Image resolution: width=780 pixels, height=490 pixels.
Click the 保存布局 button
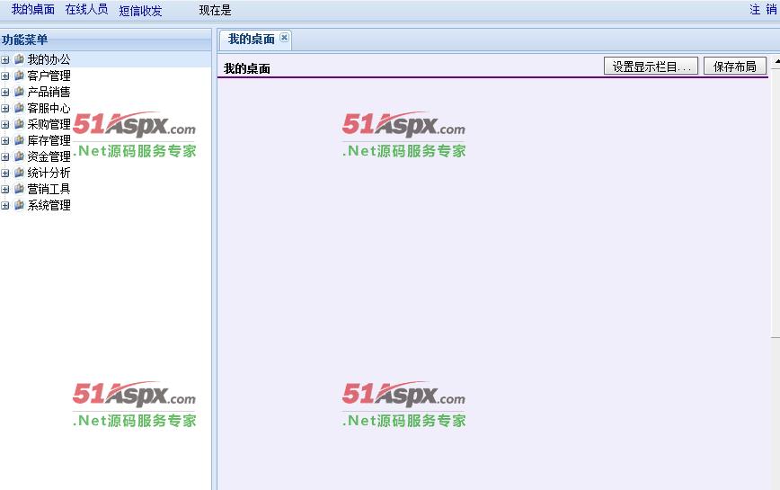735,67
